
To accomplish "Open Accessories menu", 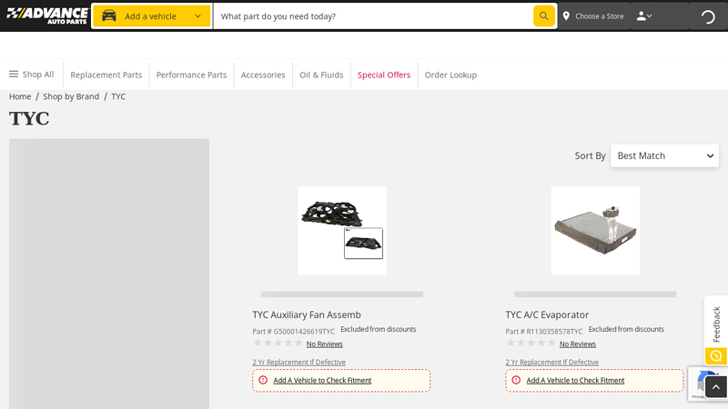I will [x=263, y=75].
